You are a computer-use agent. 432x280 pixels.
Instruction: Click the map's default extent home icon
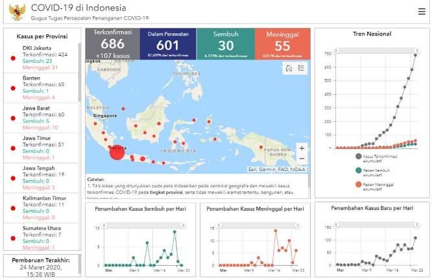tap(289, 69)
